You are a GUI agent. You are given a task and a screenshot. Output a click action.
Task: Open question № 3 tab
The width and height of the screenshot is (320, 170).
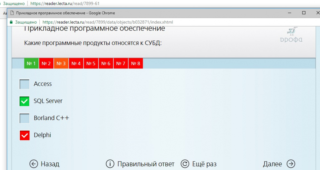(61, 63)
